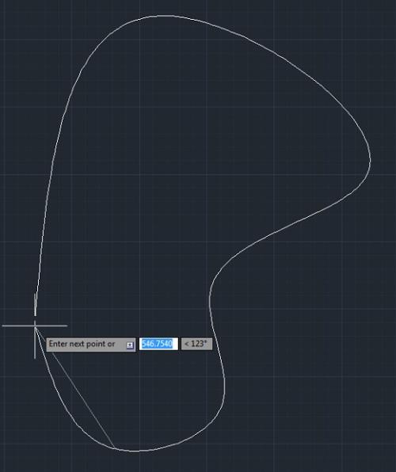This screenshot has height=472, width=396.
Task: Click the open starting end of the spline above the crosshair
Action: [x=35, y=315]
